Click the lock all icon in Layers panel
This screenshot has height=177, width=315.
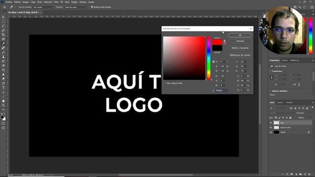(290, 118)
